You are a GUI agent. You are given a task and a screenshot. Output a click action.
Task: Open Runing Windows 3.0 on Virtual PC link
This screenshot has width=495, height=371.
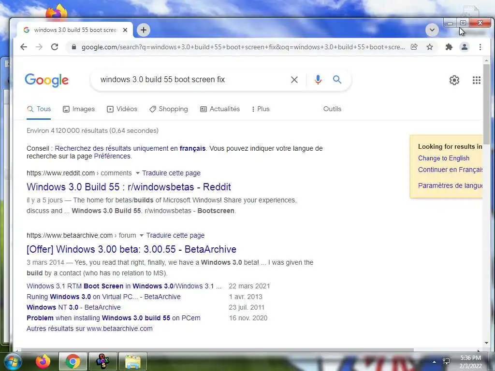pyautogui.click(x=103, y=297)
